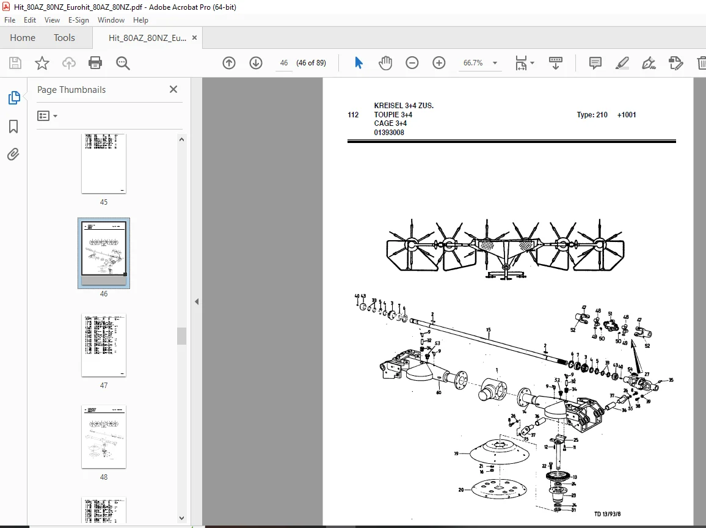This screenshot has width=706, height=528.
Task: Open the Find text magnifier icon
Action: (123, 63)
